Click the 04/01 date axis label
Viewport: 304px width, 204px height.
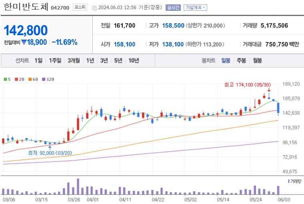[93, 200]
